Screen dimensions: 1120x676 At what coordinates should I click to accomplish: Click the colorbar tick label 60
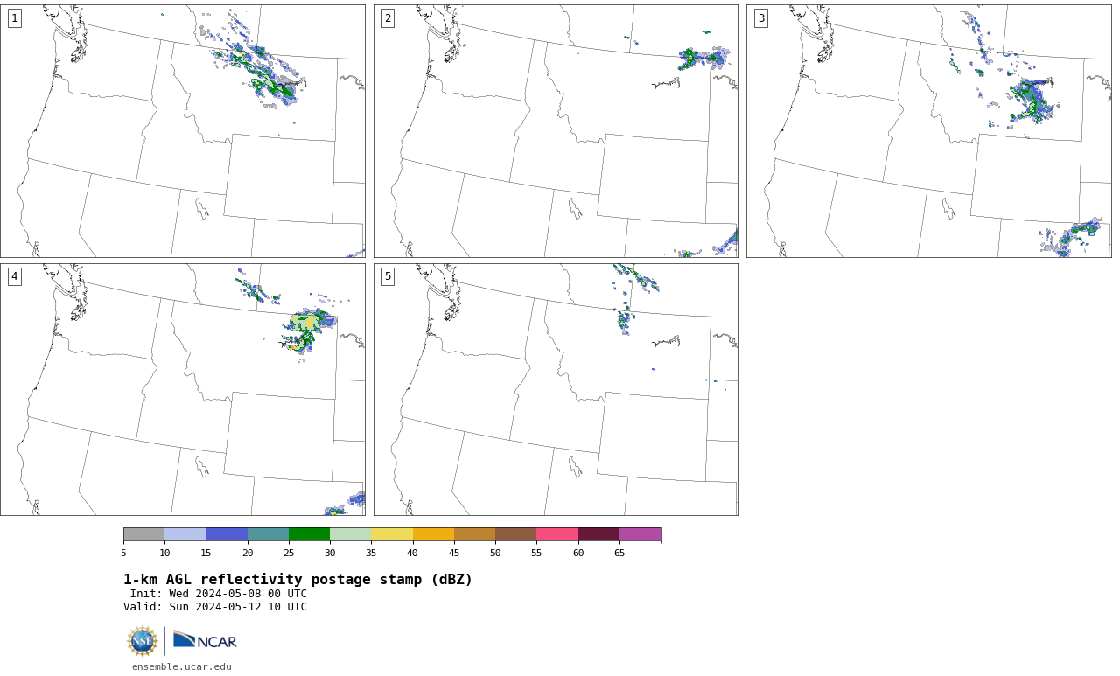578,553
